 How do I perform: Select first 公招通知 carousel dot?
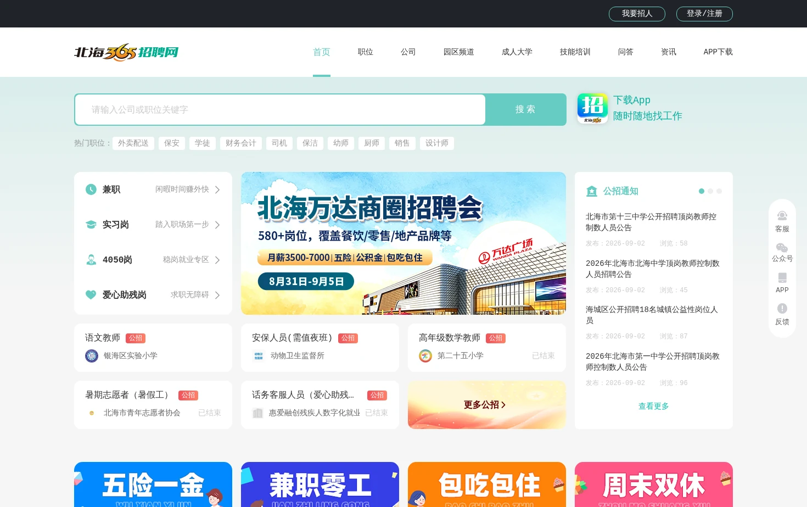coord(702,191)
